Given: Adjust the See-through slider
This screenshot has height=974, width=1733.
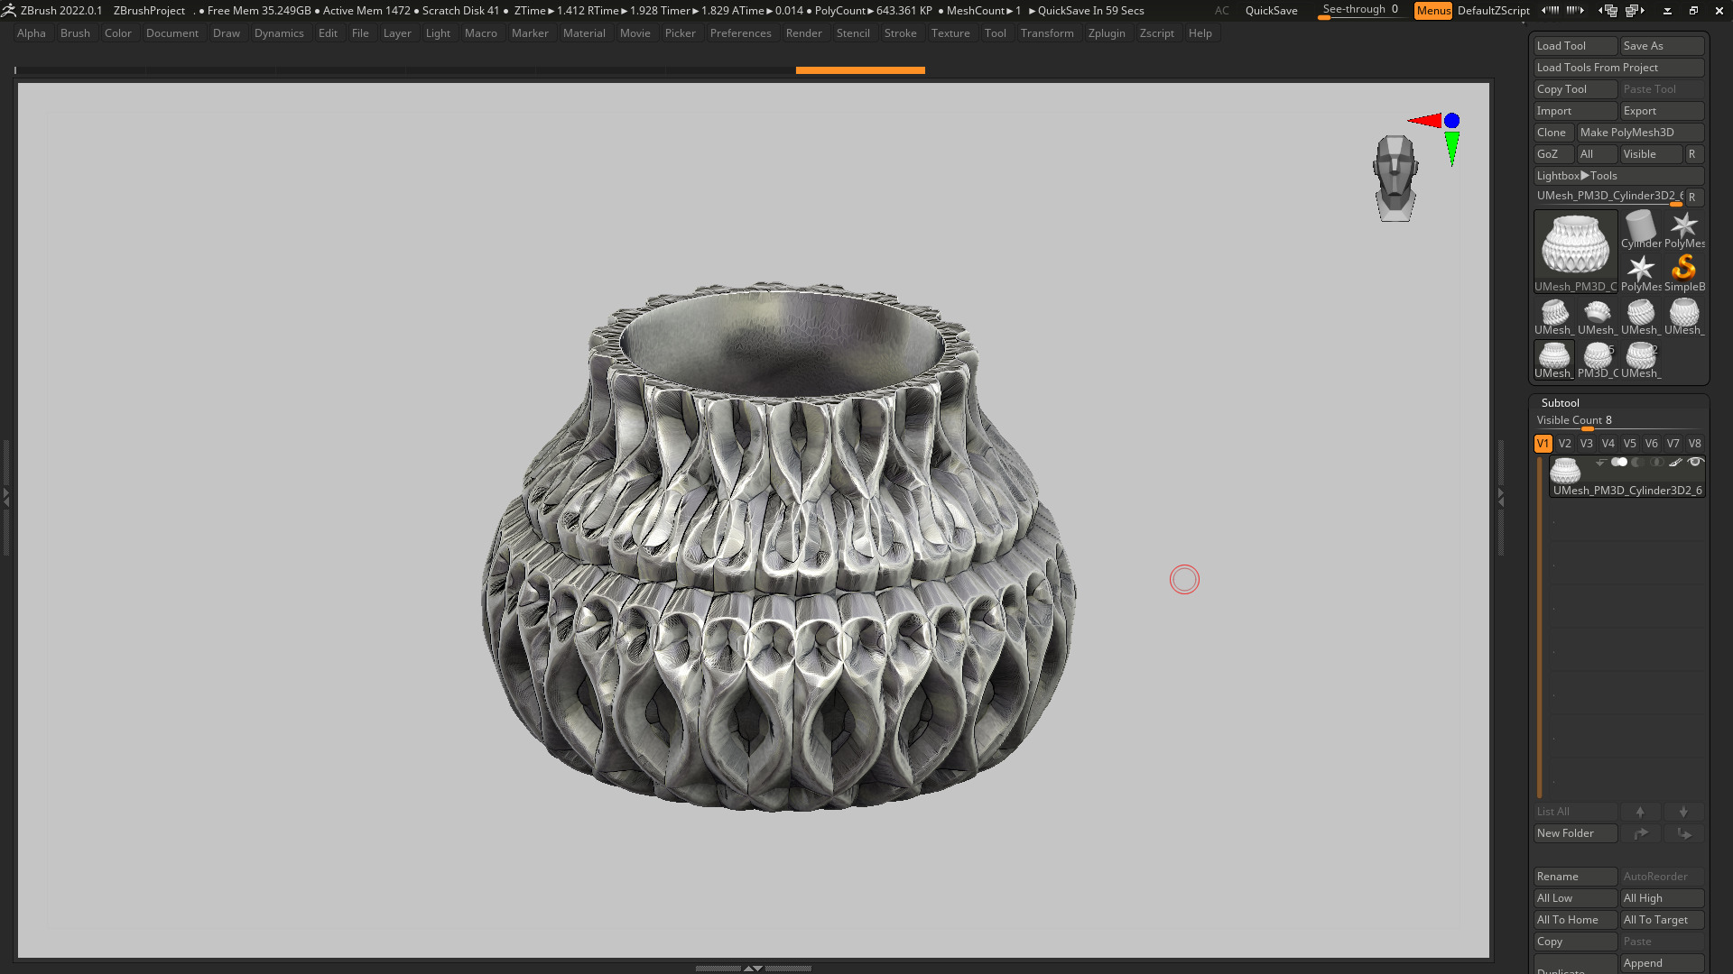Looking at the screenshot, I should point(1360,11).
